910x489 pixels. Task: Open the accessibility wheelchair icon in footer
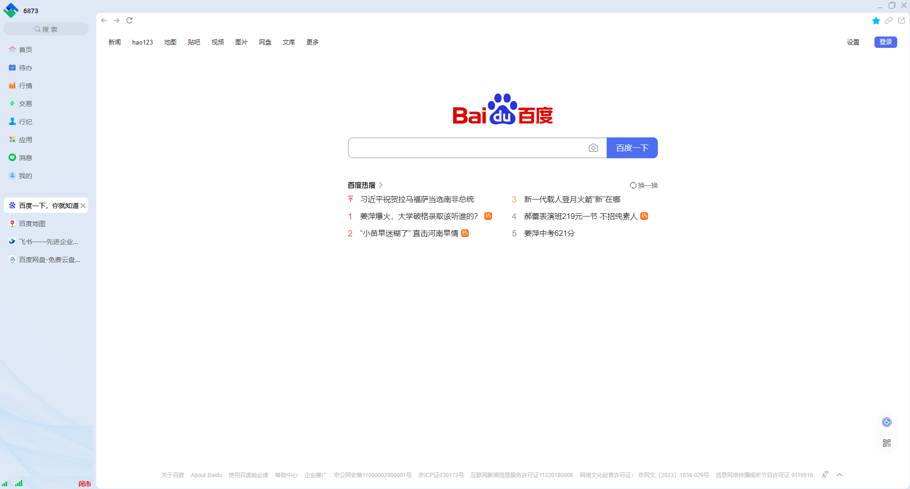825,474
